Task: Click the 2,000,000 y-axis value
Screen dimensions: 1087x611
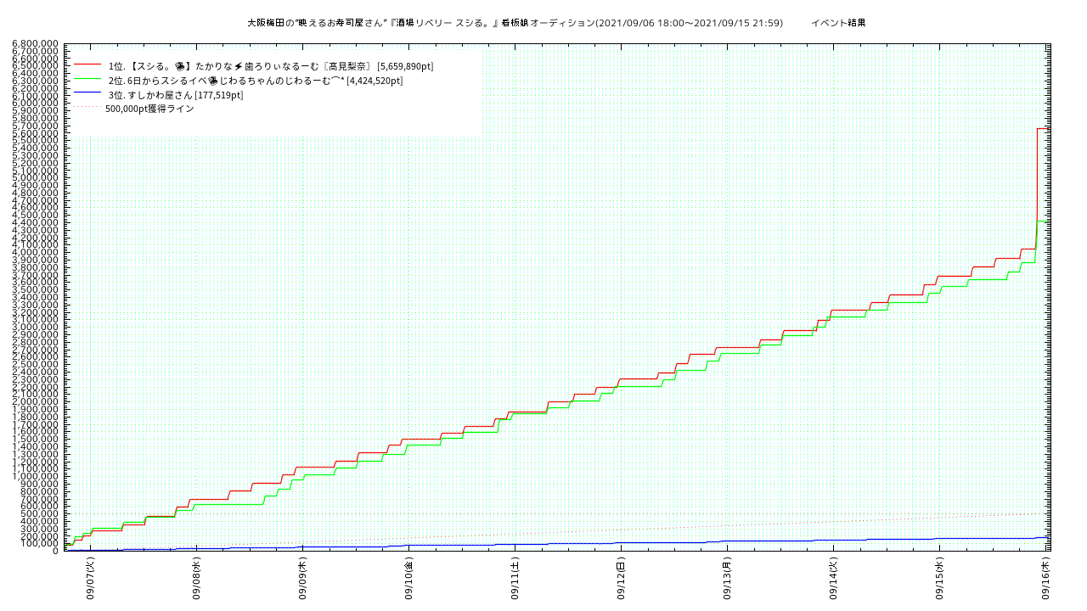Action: point(35,401)
